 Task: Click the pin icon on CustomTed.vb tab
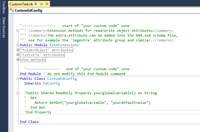(x=41, y=4)
